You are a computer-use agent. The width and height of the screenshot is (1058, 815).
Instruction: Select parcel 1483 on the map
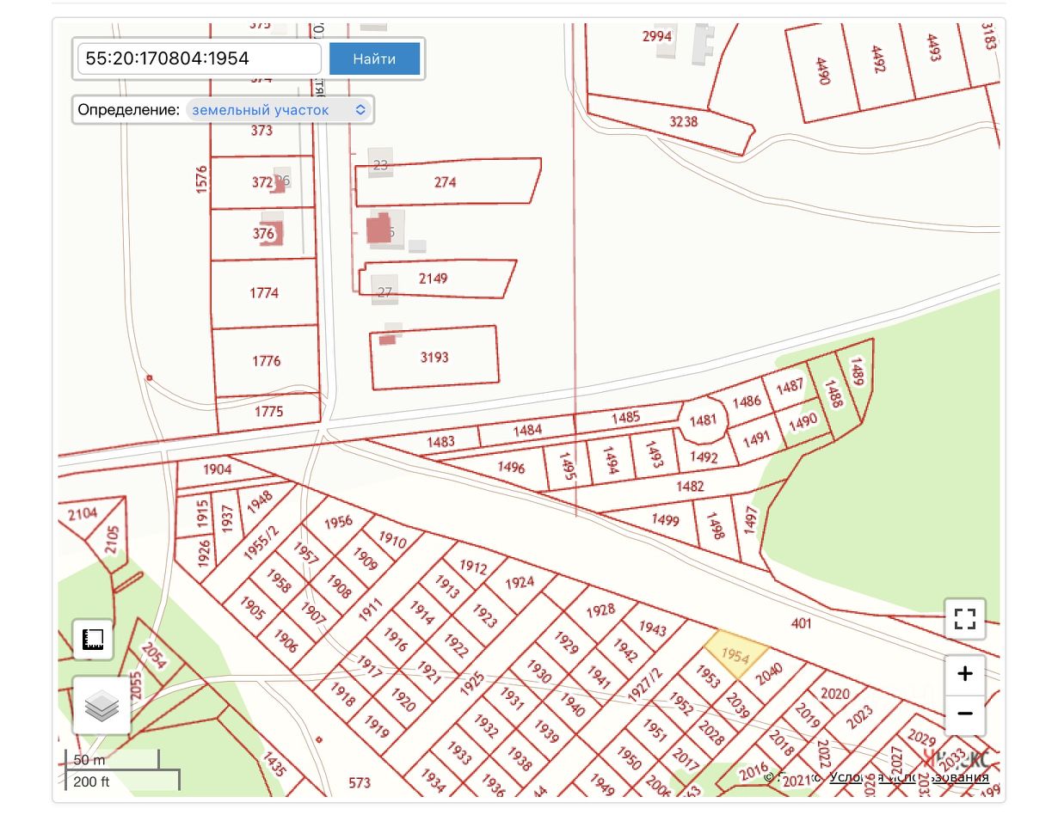pyautogui.click(x=440, y=441)
